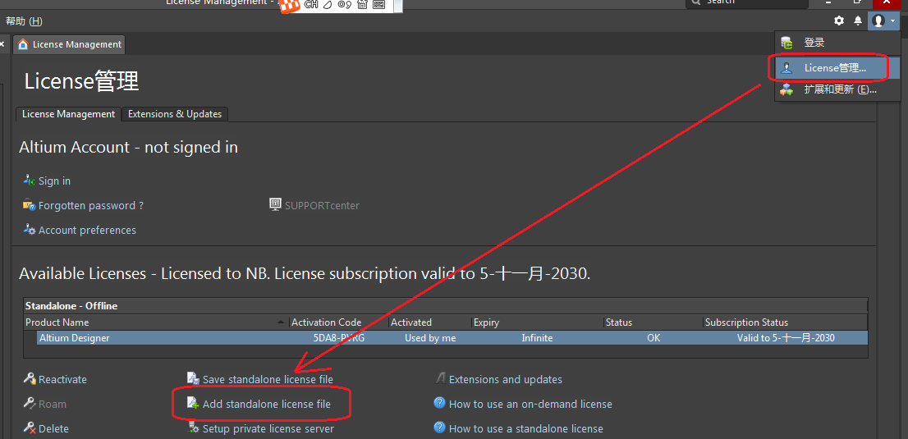The height and width of the screenshot is (439, 908).
Task: Click the Sign in key icon
Action: [x=29, y=181]
